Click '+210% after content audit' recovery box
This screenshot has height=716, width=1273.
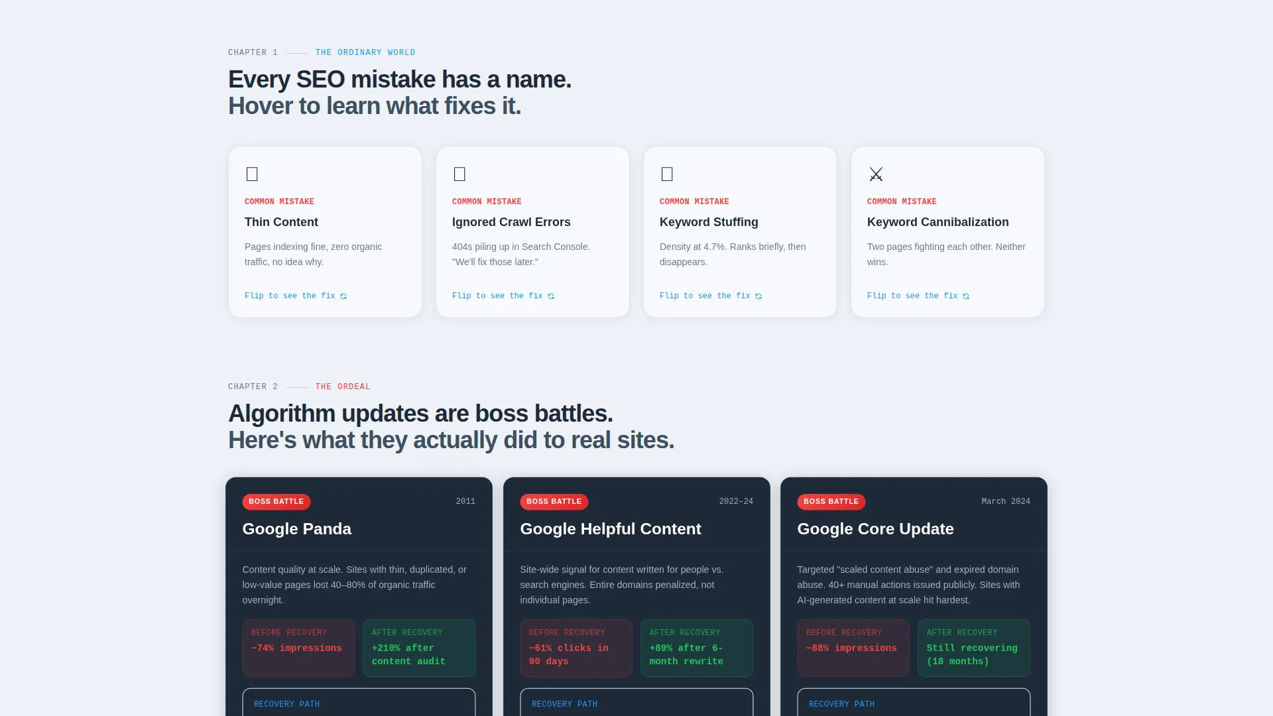click(x=419, y=648)
